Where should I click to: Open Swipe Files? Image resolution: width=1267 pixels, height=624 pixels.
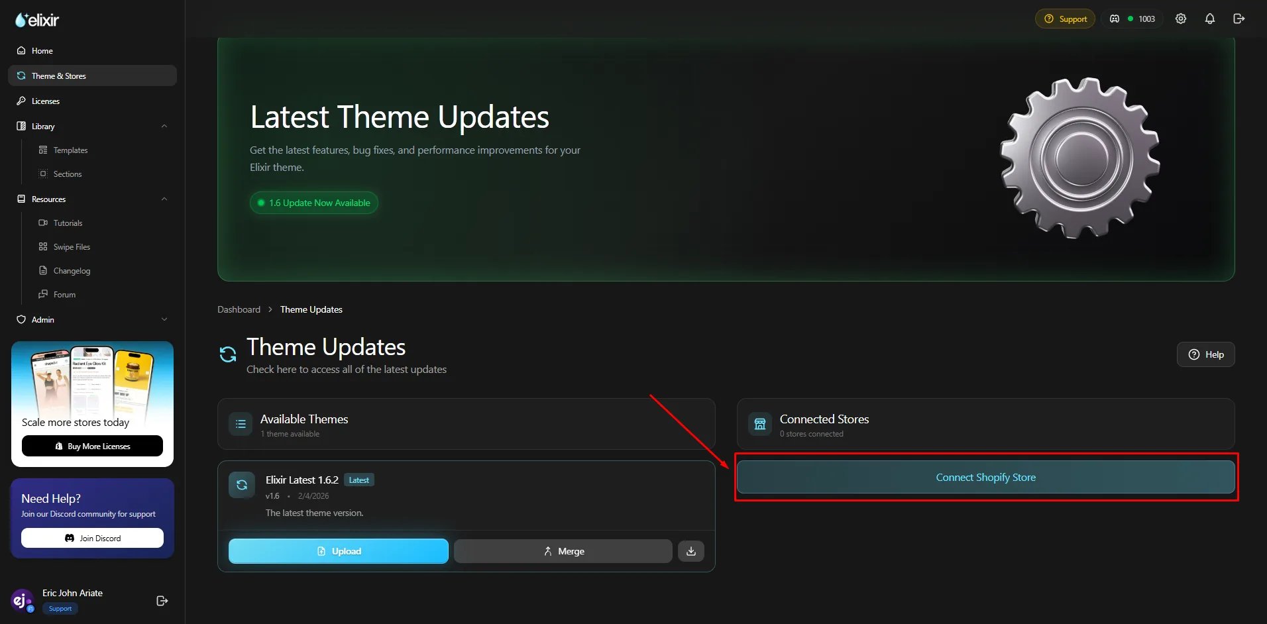coord(72,247)
